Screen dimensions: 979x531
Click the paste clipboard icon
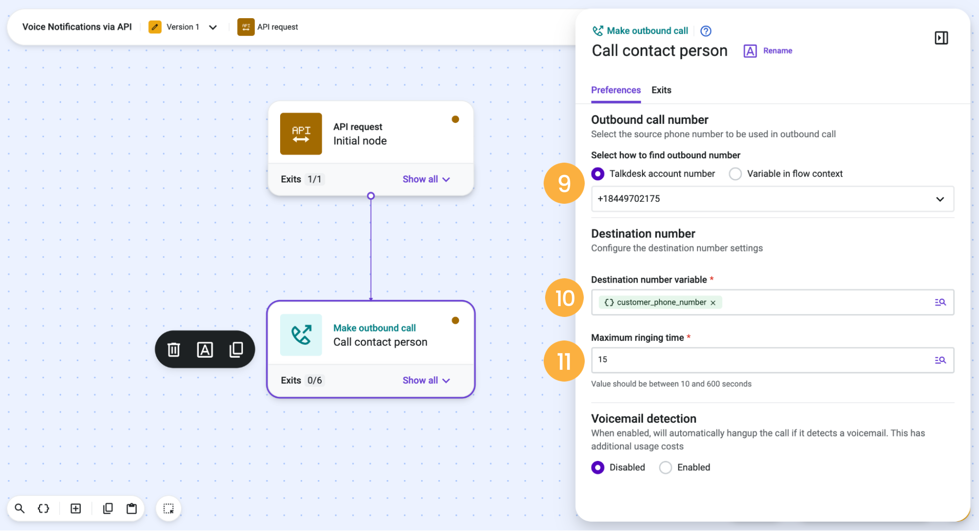(x=131, y=508)
